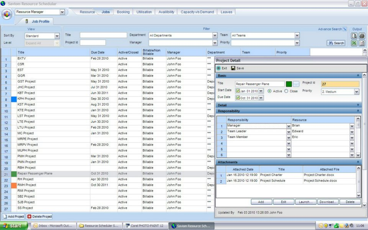Click the Title filter input field
Screen dimensions: 368x230
click(103, 35)
